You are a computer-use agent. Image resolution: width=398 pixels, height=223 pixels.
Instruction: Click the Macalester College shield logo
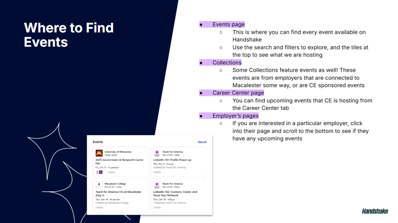point(99,185)
